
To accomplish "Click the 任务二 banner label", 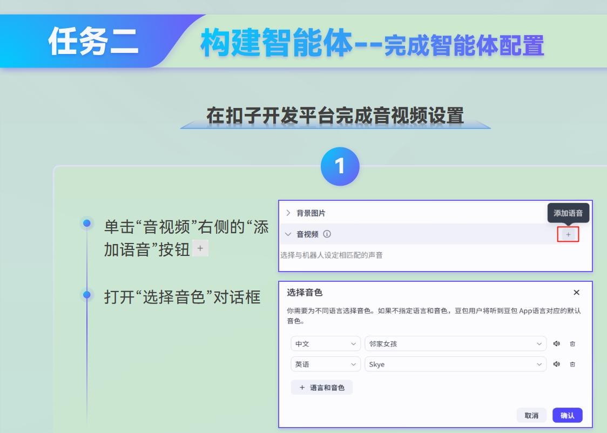I will (x=93, y=42).
